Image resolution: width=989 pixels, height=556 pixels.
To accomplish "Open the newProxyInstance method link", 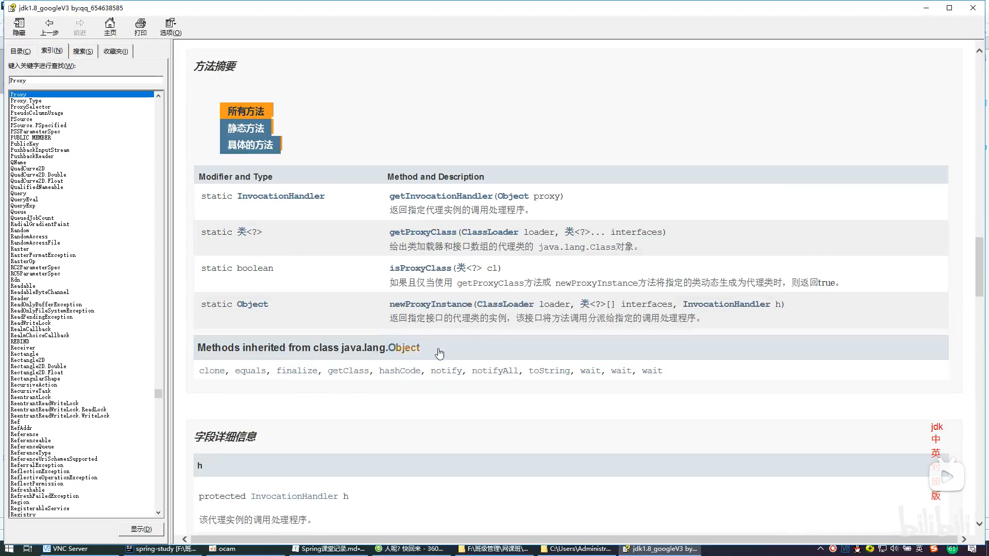I will pos(430,304).
